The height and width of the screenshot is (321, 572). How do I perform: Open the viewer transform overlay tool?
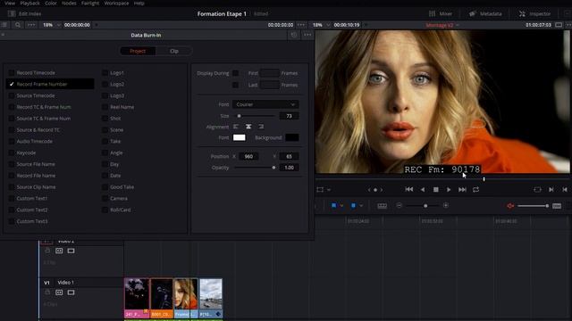pyautogui.click(x=320, y=190)
